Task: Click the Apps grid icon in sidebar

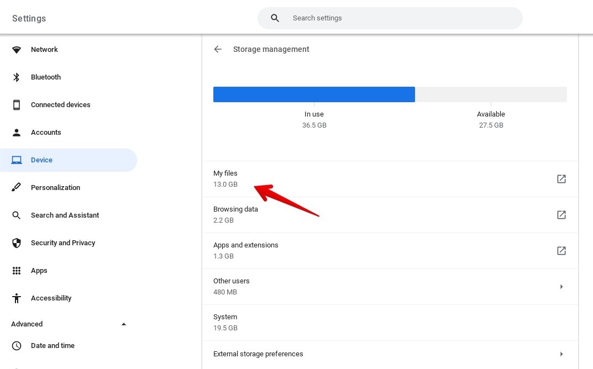Action: 17,270
